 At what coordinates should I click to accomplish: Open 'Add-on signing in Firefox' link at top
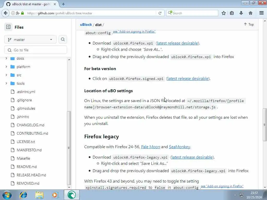(x=134, y=32)
